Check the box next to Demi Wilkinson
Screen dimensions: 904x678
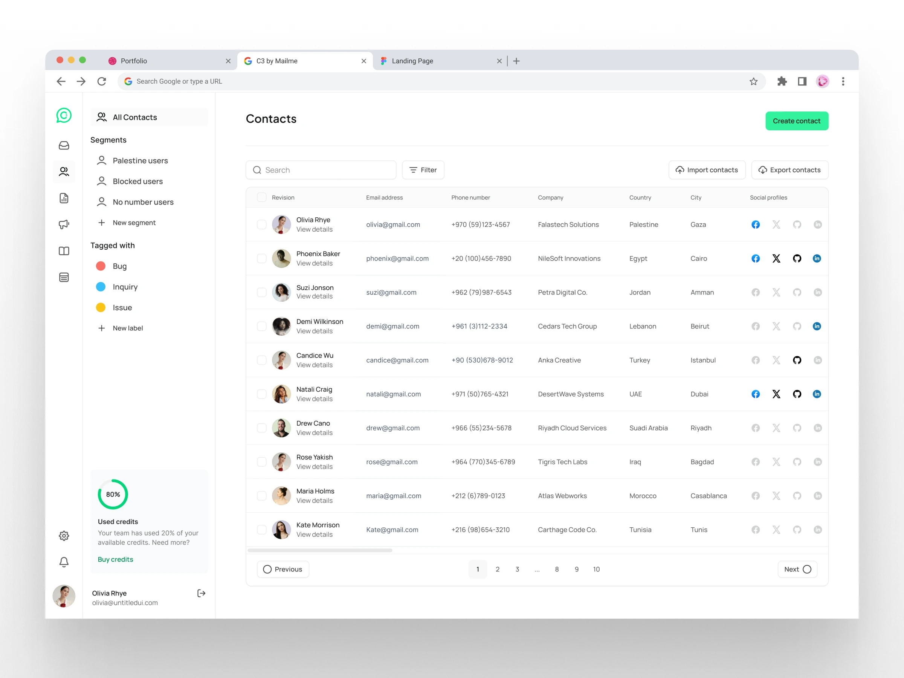261,326
